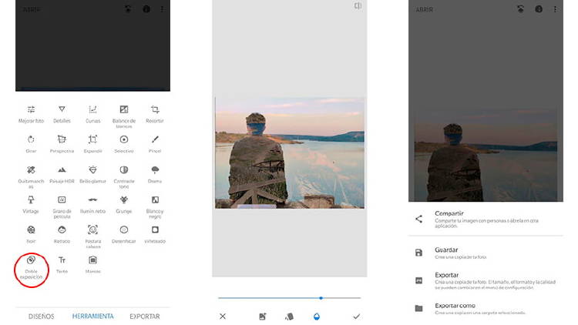This screenshot has width=578, height=325.
Task: Switch to the EXPORTAR tab
Action: (x=144, y=316)
